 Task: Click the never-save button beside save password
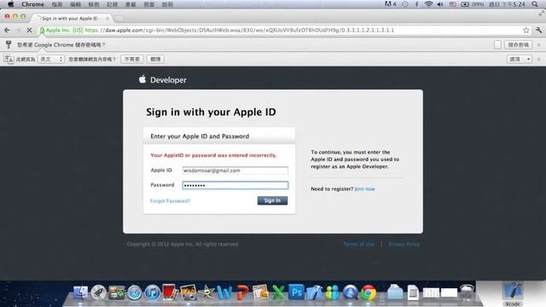click(497, 44)
